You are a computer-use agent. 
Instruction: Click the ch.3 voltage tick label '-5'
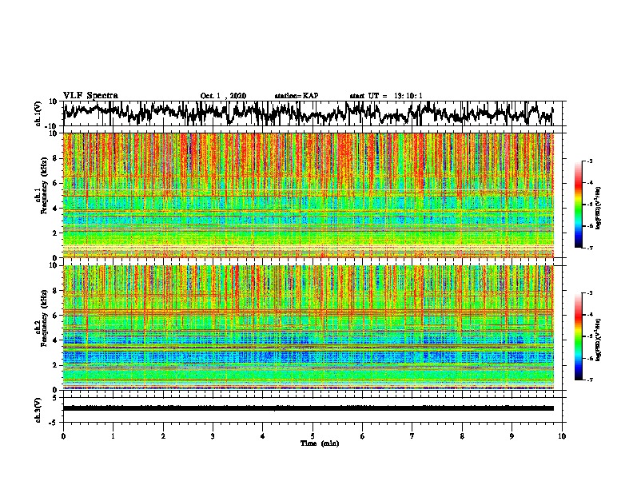[x=54, y=423]
